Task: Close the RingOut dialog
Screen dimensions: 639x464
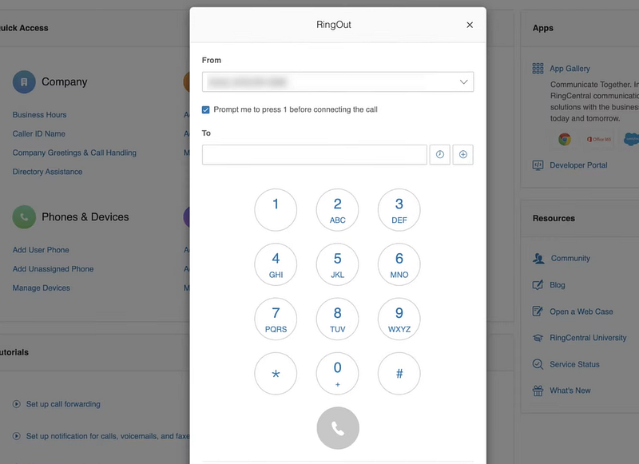Action: click(x=470, y=25)
